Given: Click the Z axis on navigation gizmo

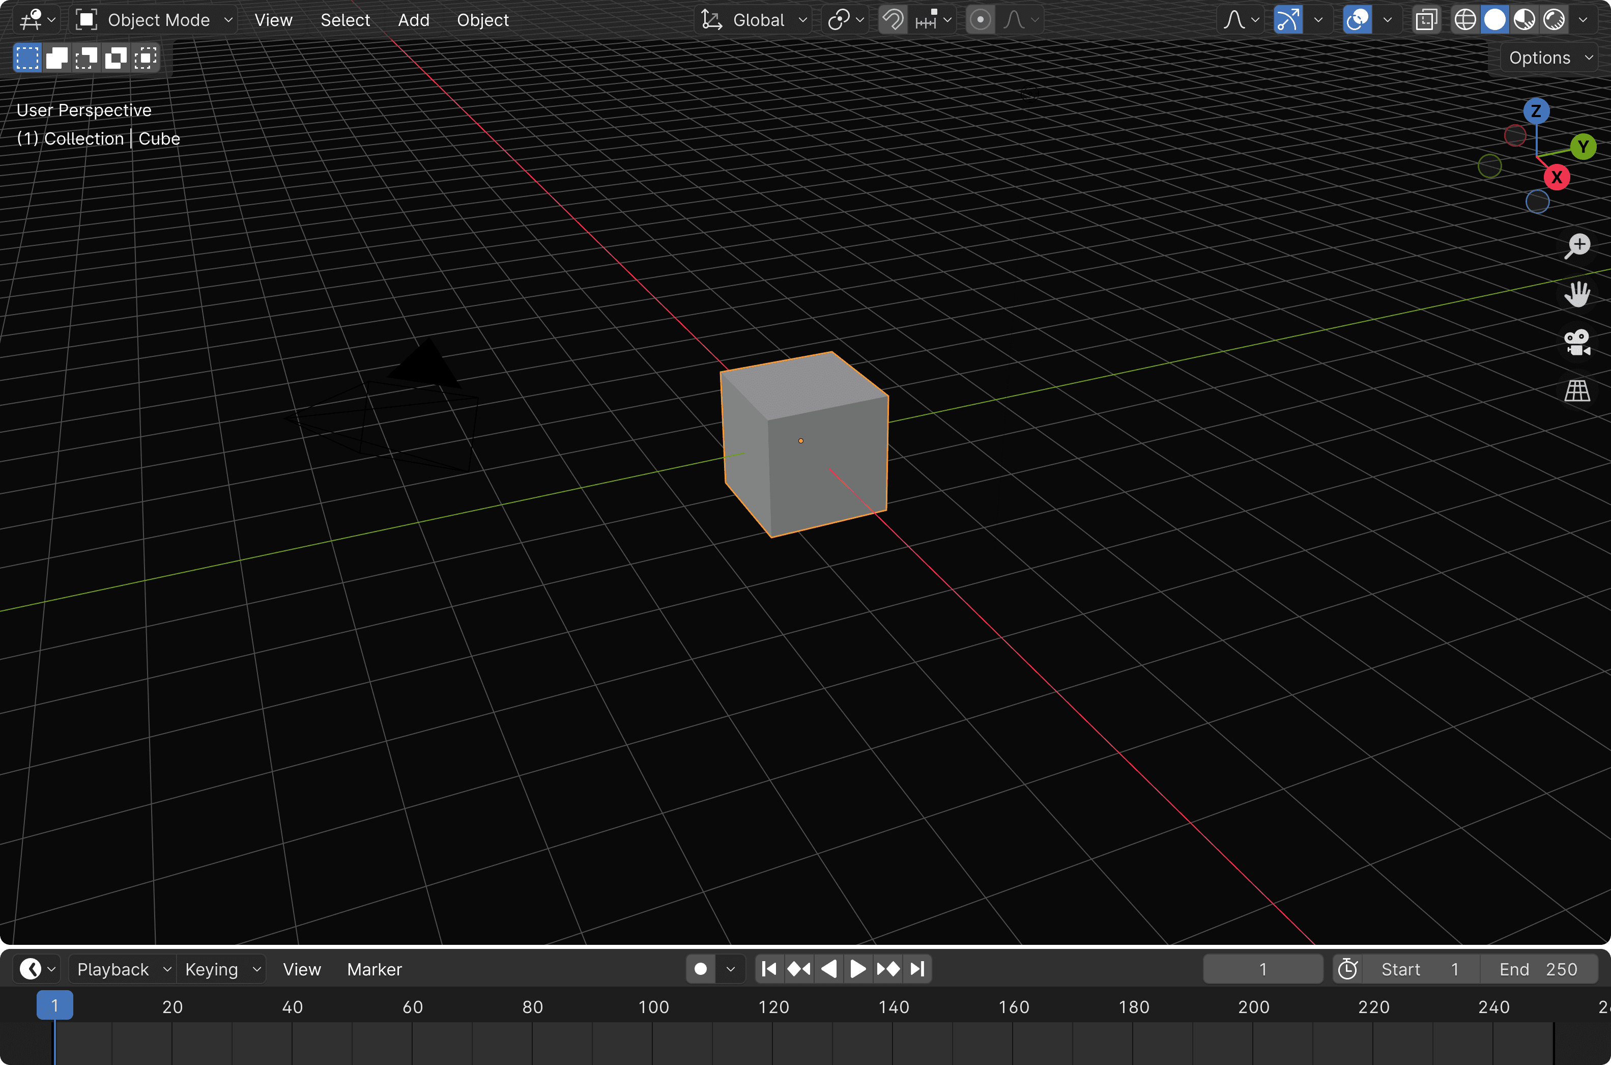Looking at the screenshot, I should click(1536, 111).
